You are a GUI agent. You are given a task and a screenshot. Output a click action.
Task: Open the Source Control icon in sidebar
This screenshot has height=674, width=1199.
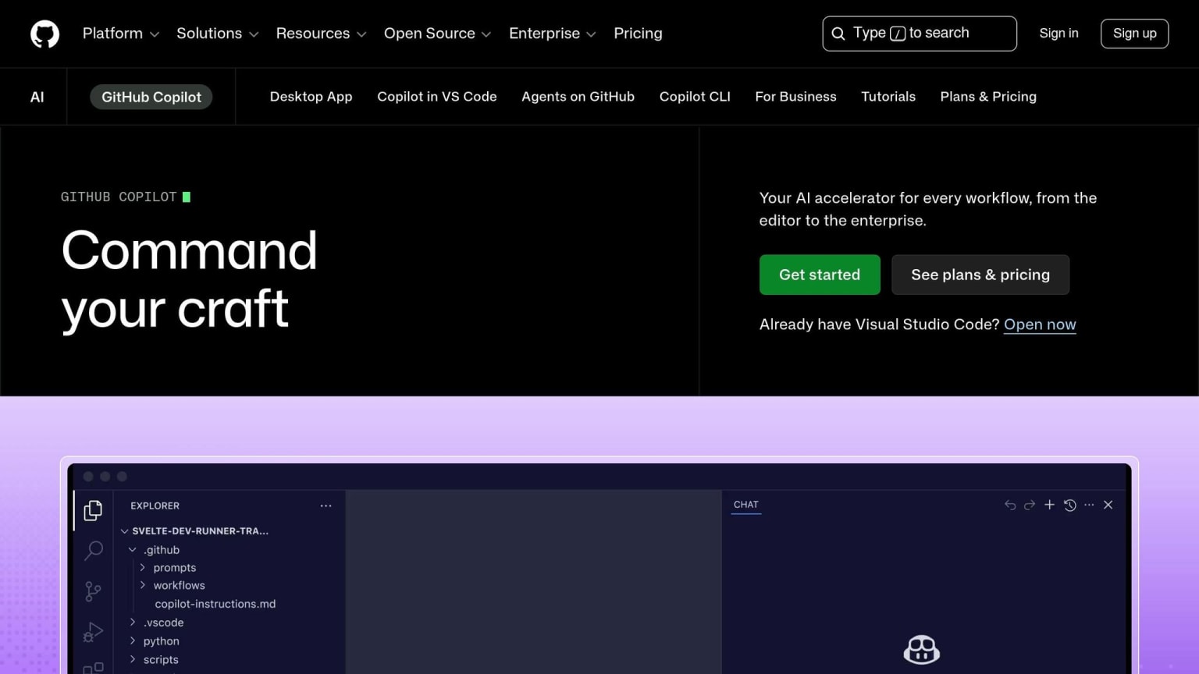(x=93, y=591)
